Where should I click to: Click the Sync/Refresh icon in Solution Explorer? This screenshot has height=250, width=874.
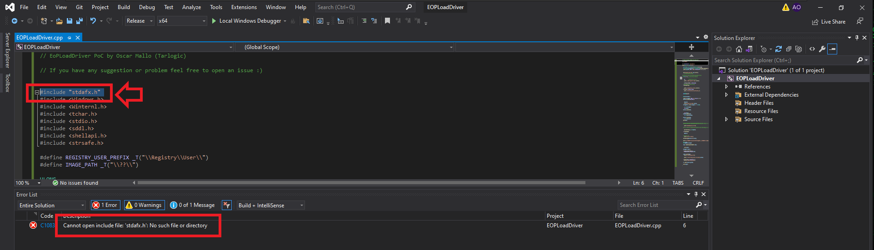tap(779, 49)
